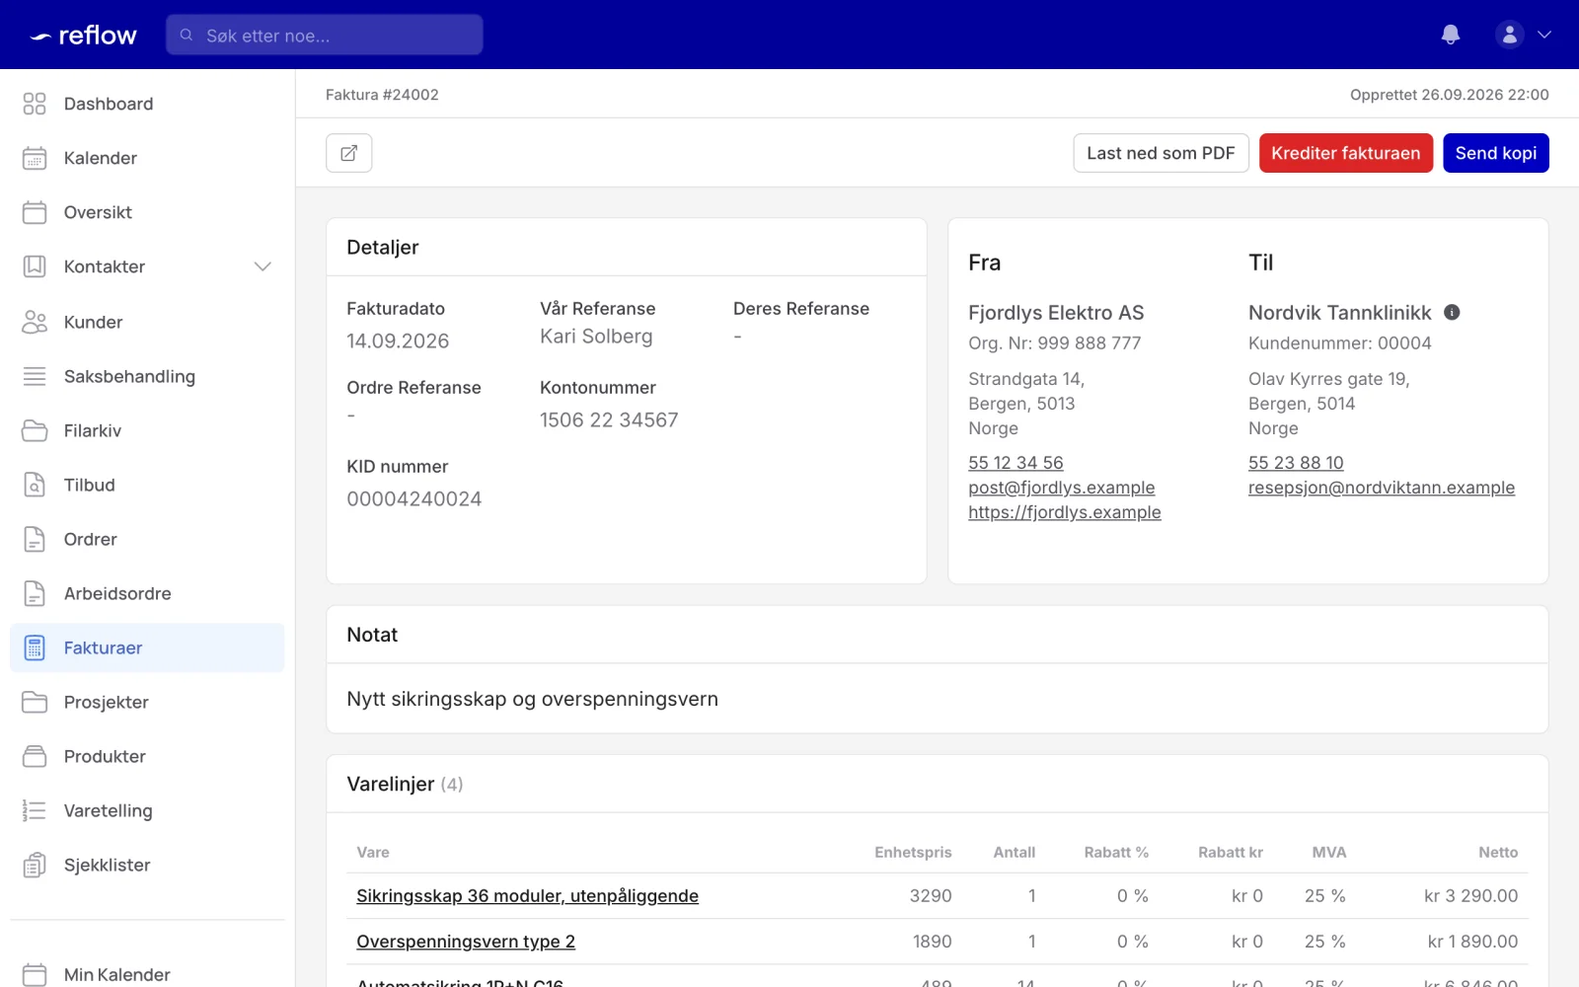Click the Kalender sidebar icon
The width and height of the screenshot is (1579, 987).
pos(35,158)
